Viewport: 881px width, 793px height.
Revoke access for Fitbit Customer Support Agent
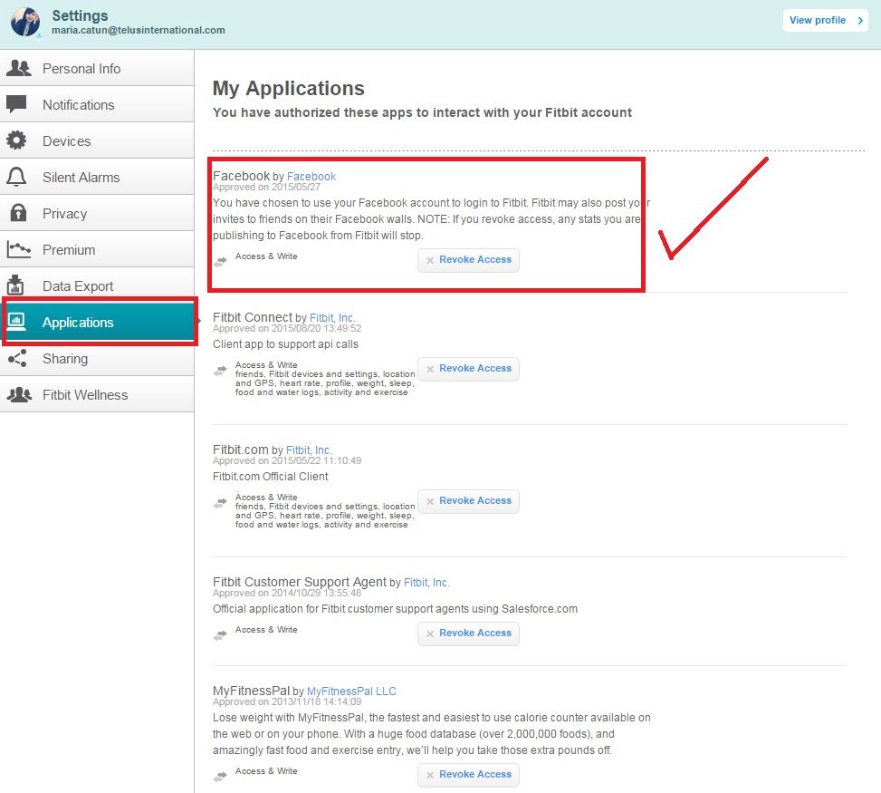[x=469, y=633]
